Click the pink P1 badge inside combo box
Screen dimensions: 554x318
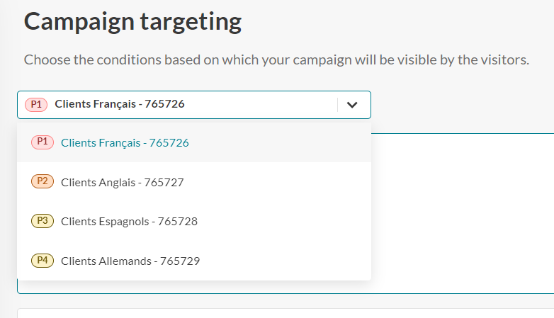pos(36,105)
